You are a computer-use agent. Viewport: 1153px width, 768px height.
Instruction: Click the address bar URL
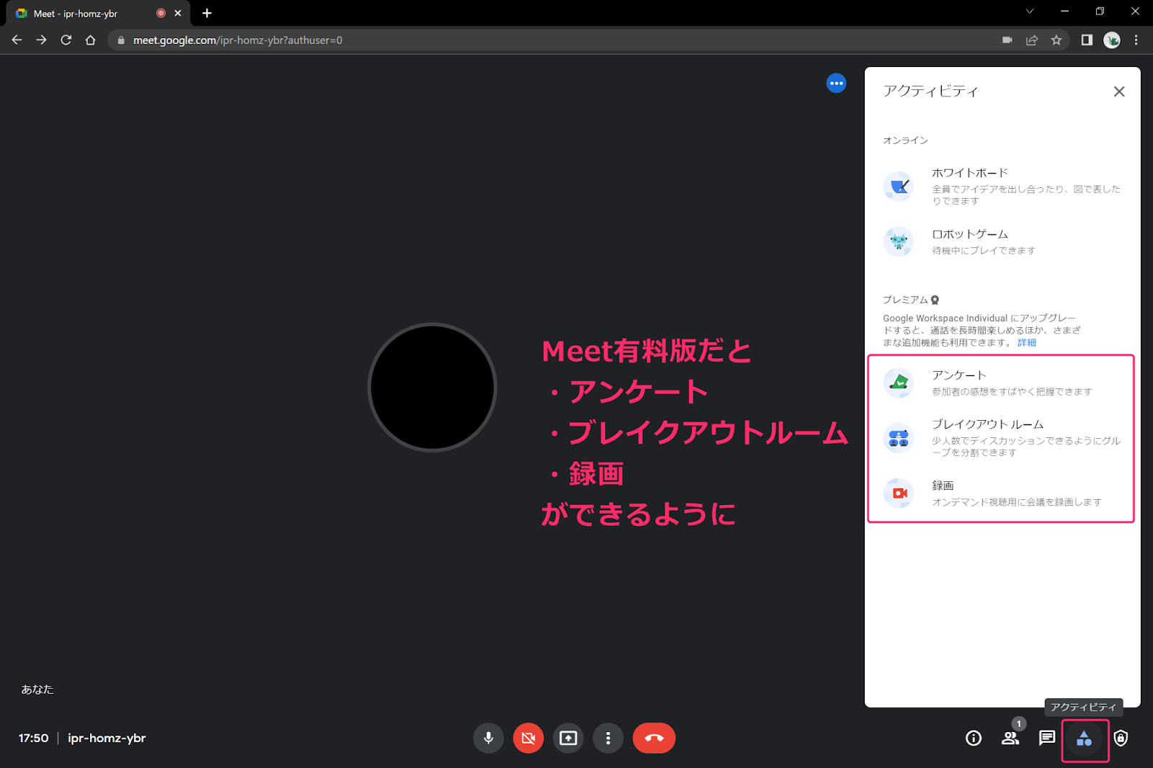(238, 40)
